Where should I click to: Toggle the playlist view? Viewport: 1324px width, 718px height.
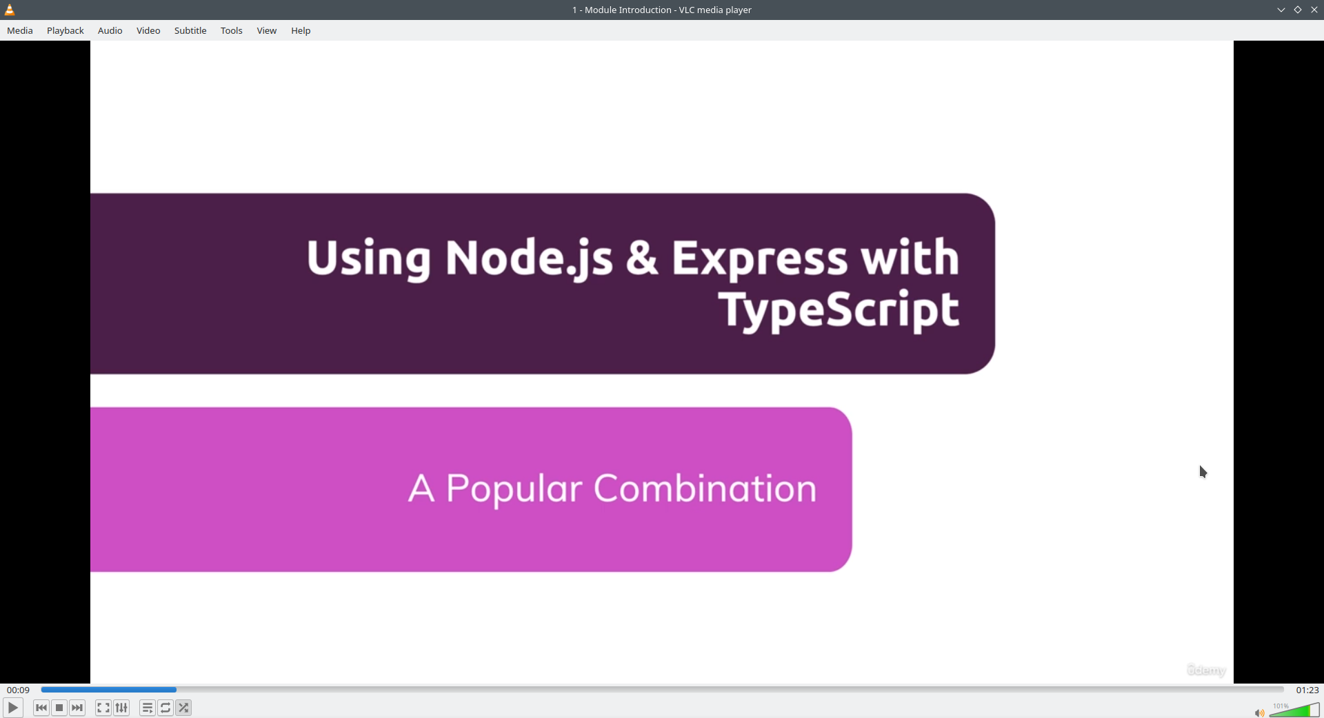[x=147, y=708]
